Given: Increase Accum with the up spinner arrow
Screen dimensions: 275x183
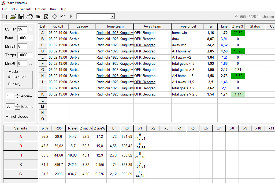Looking at the screenshot, I should pyautogui.click(x=17, y=94).
